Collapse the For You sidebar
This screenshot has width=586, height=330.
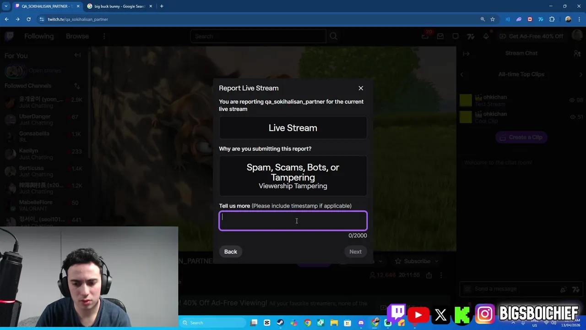coord(77,55)
